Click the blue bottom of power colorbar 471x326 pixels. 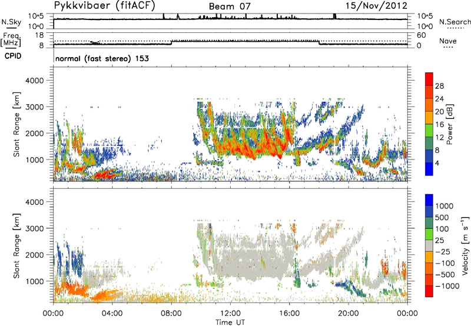pos(429,169)
